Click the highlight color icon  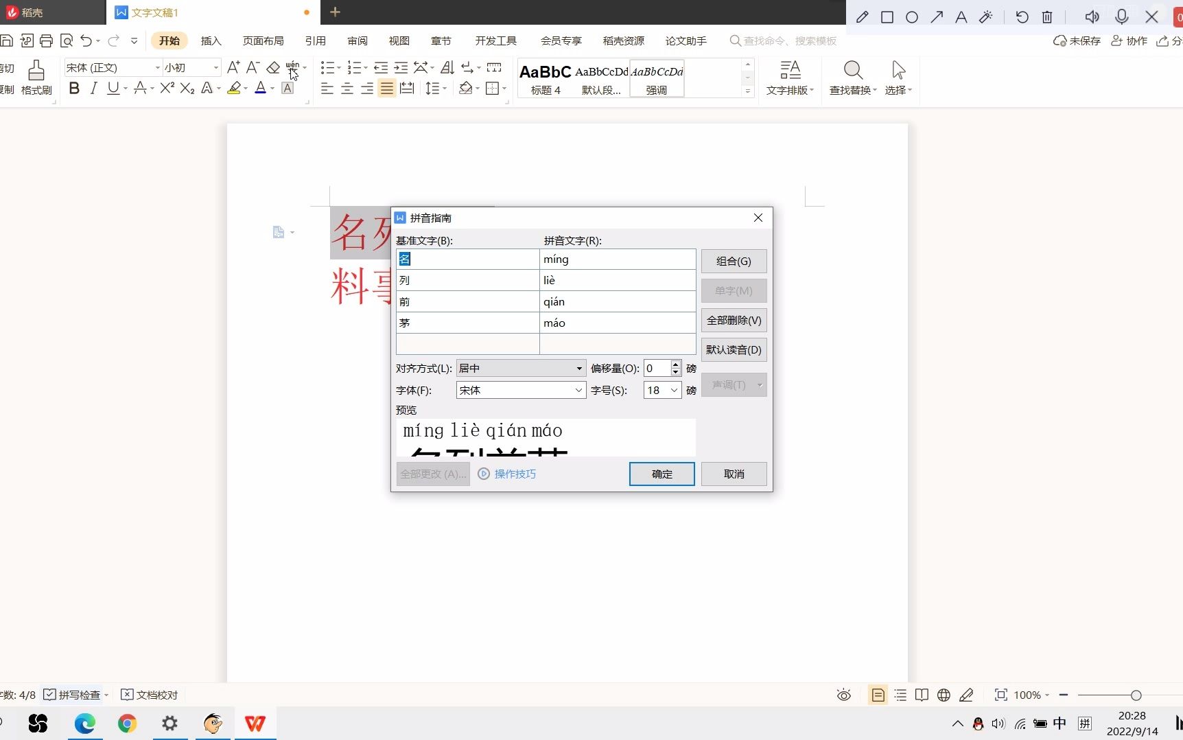pyautogui.click(x=235, y=88)
